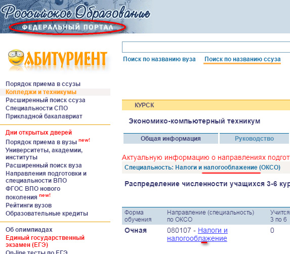Select Поиск по названию вуза tab
Image resolution: width=290 pixels, height=254 pixels.
pos(159,59)
